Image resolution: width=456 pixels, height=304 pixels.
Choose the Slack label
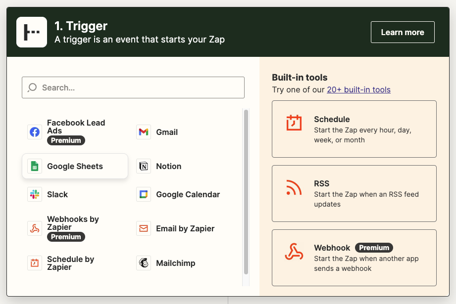click(57, 194)
